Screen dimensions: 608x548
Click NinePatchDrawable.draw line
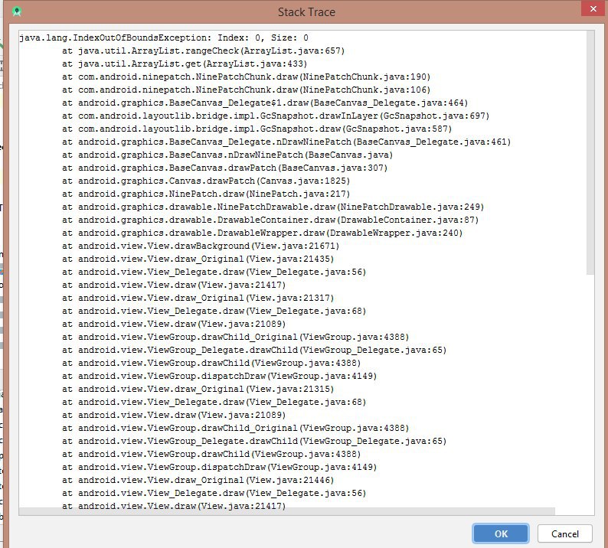coord(273,207)
